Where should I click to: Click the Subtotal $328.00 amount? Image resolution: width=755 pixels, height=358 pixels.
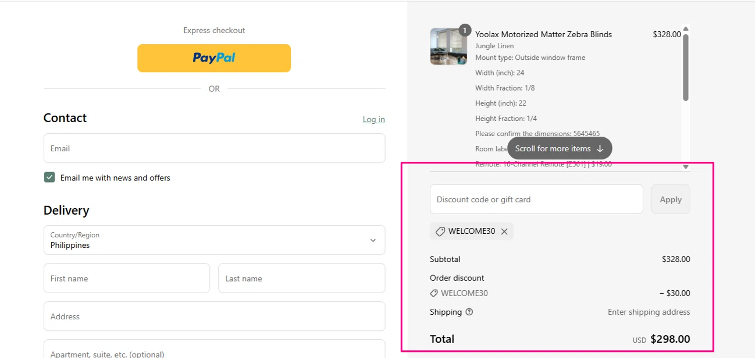[x=676, y=259]
